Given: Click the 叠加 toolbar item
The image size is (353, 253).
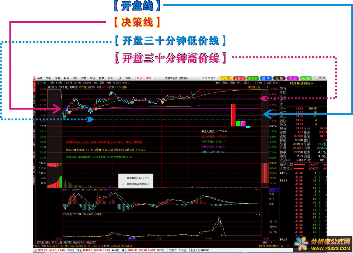Looking at the screenshot, I should (225, 83).
